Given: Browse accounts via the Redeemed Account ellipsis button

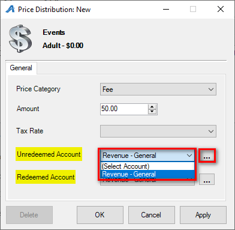Looking at the screenshot, I should tap(207, 180).
